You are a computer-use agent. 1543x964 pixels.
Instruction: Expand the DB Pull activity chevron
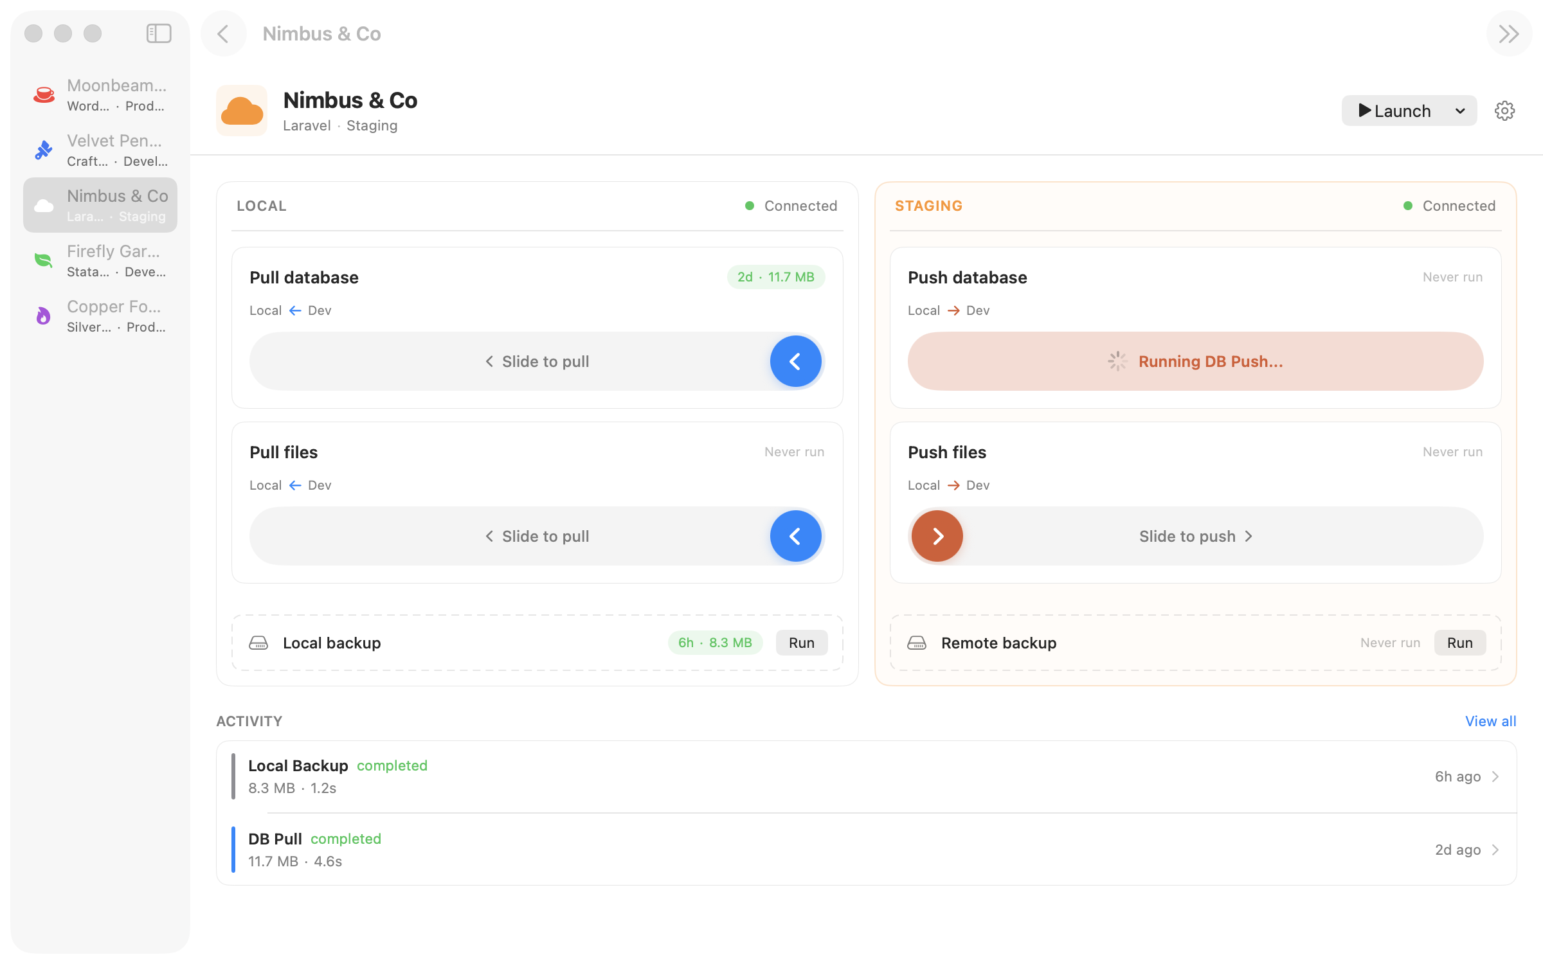[x=1496, y=850]
